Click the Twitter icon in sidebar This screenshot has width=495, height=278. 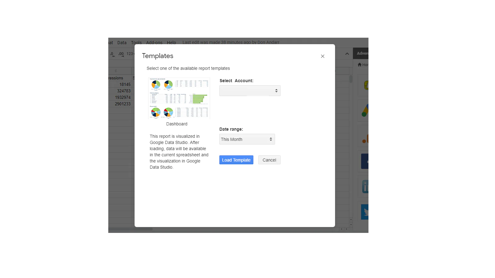tap(365, 212)
